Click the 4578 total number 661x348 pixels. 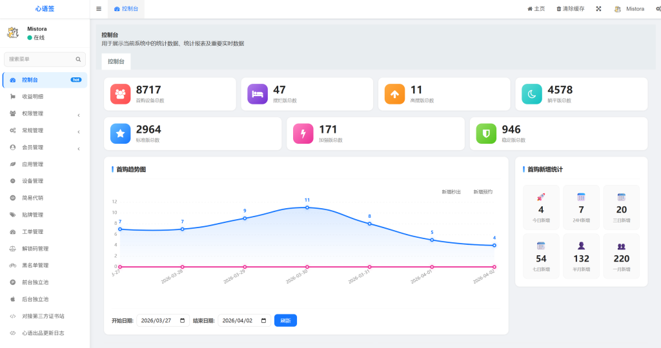point(560,90)
